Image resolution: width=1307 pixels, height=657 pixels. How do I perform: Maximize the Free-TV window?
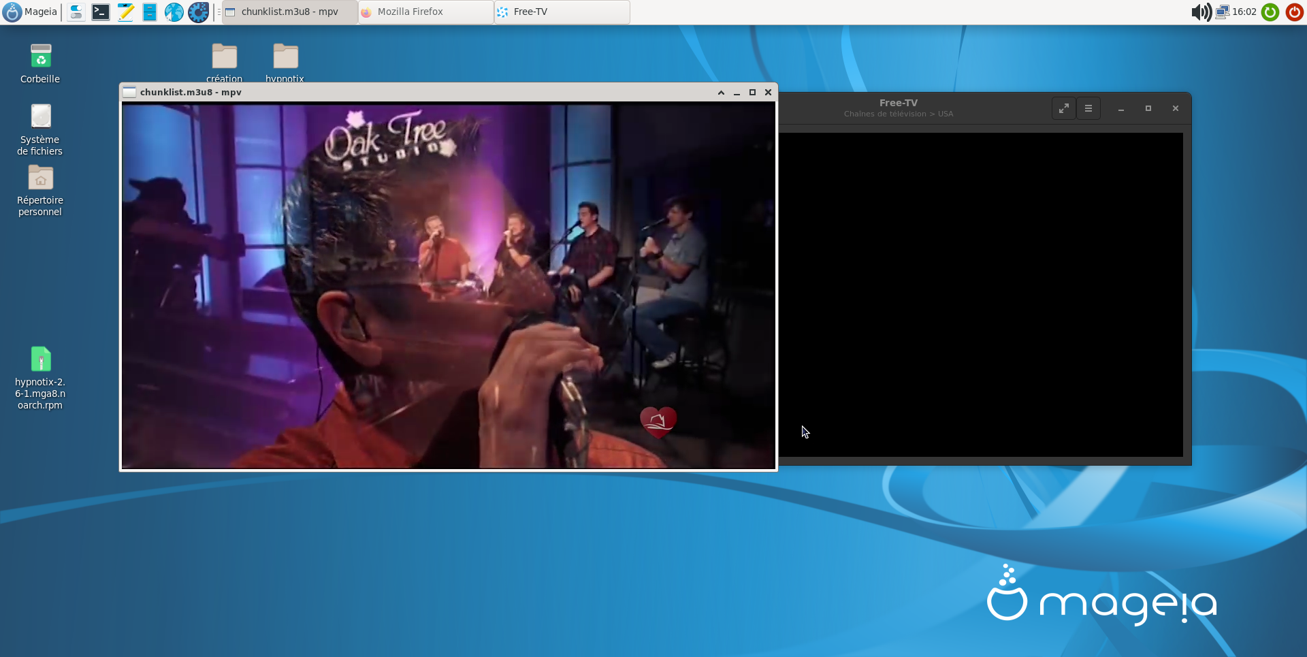pyautogui.click(x=1148, y=109)
